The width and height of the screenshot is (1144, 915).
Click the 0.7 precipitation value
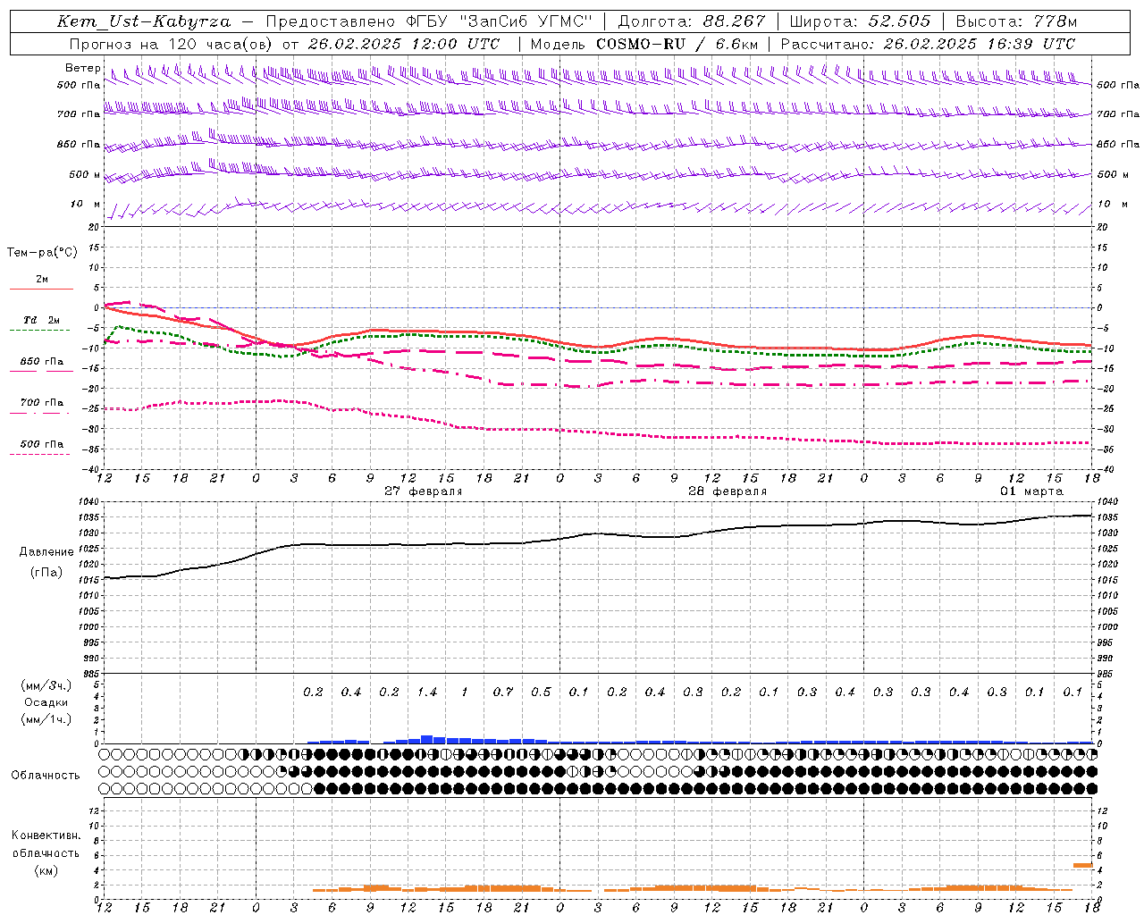[503, 693]
